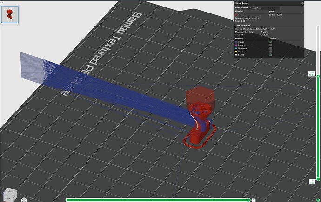Click the white Seams color swatch

(x=236, y=55)
